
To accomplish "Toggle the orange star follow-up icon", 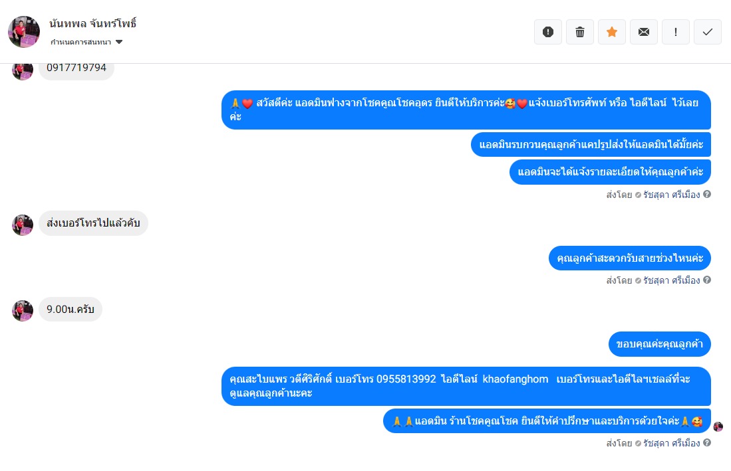I will tap(612, 32).
